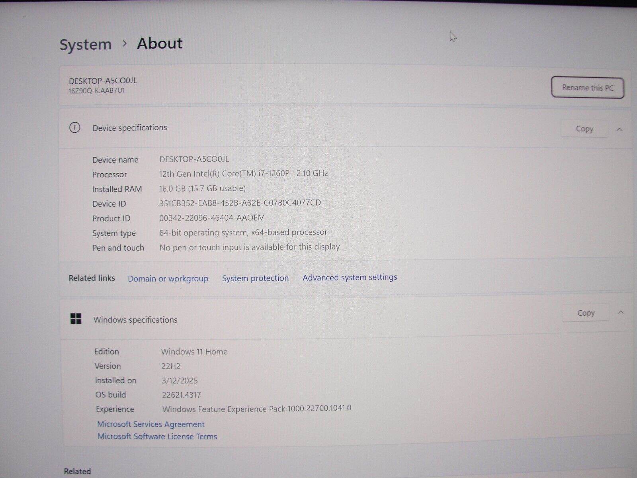This screenshot has height=478, width=637.
Task: Copy the Windows specifications
Action: tap(586, 313)
